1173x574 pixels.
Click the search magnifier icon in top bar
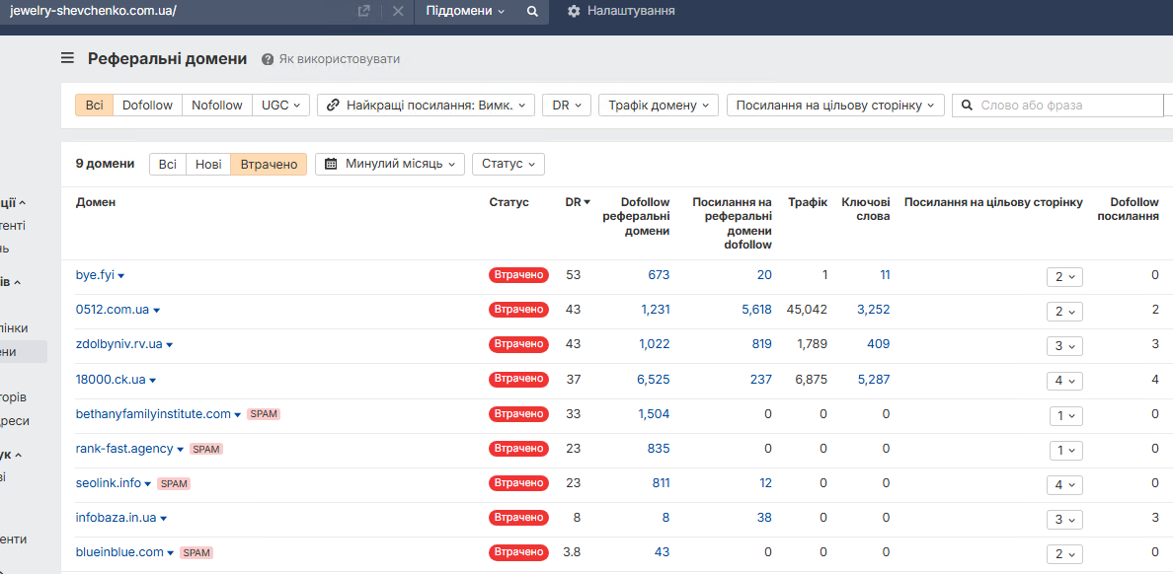coord(532,11)
